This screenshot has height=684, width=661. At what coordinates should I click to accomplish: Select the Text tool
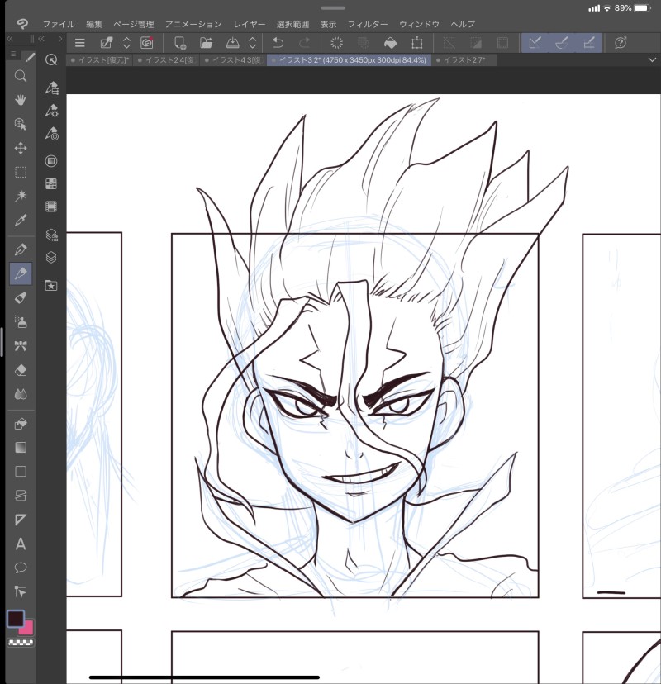(x=21, y=544)
